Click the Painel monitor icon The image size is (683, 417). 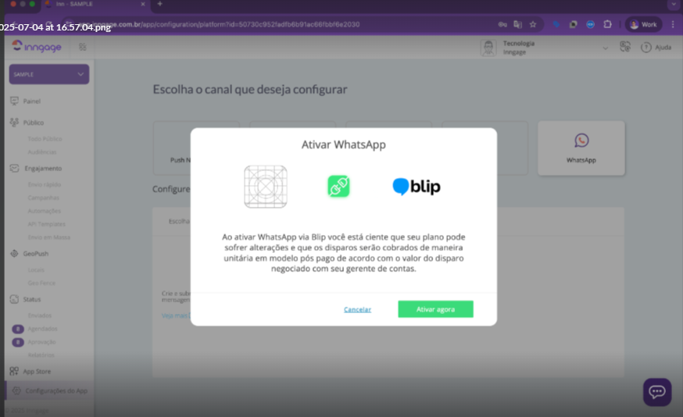(14, 101)
